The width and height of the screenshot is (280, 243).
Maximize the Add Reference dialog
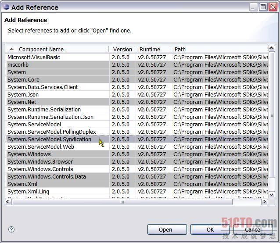point(263,7)
